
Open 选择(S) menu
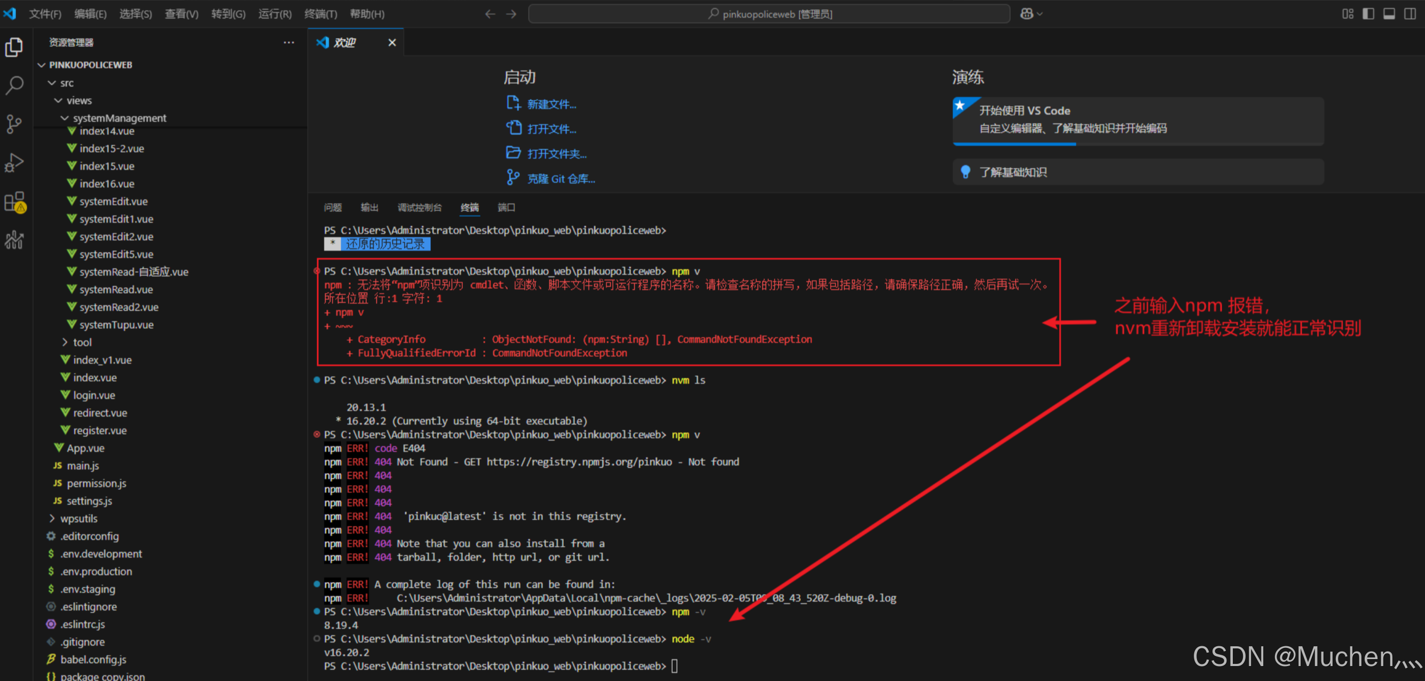point(136,14)
